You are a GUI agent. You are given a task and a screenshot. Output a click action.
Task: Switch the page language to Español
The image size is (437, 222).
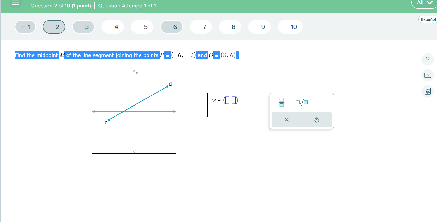pos(427,19)
